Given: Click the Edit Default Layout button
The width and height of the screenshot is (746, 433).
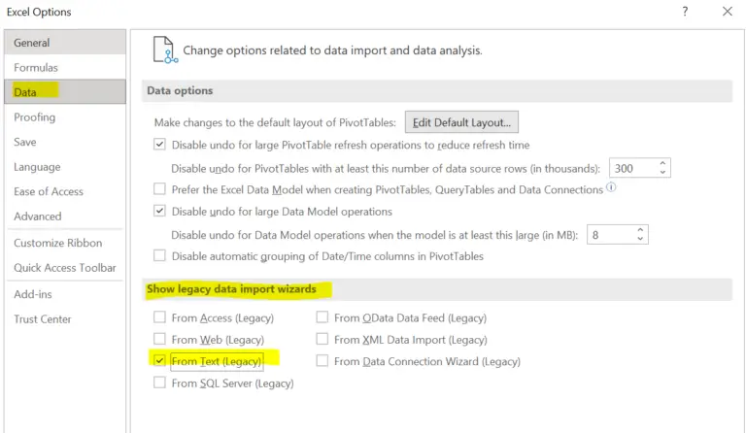Looking at the screenshot, I should 461,122.
